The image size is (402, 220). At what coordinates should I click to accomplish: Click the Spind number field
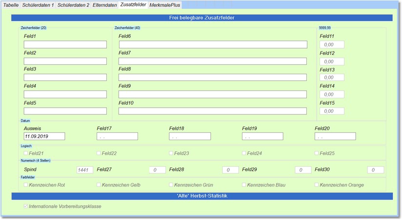tap(84, 170)
